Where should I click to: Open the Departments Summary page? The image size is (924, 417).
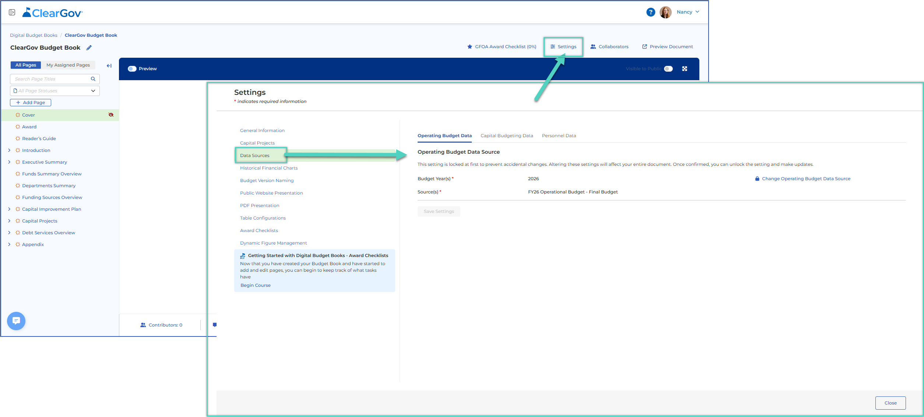click(49, 186)
